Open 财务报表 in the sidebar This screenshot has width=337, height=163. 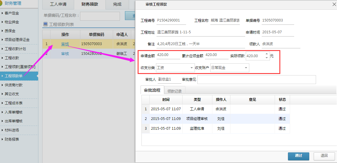12,139
